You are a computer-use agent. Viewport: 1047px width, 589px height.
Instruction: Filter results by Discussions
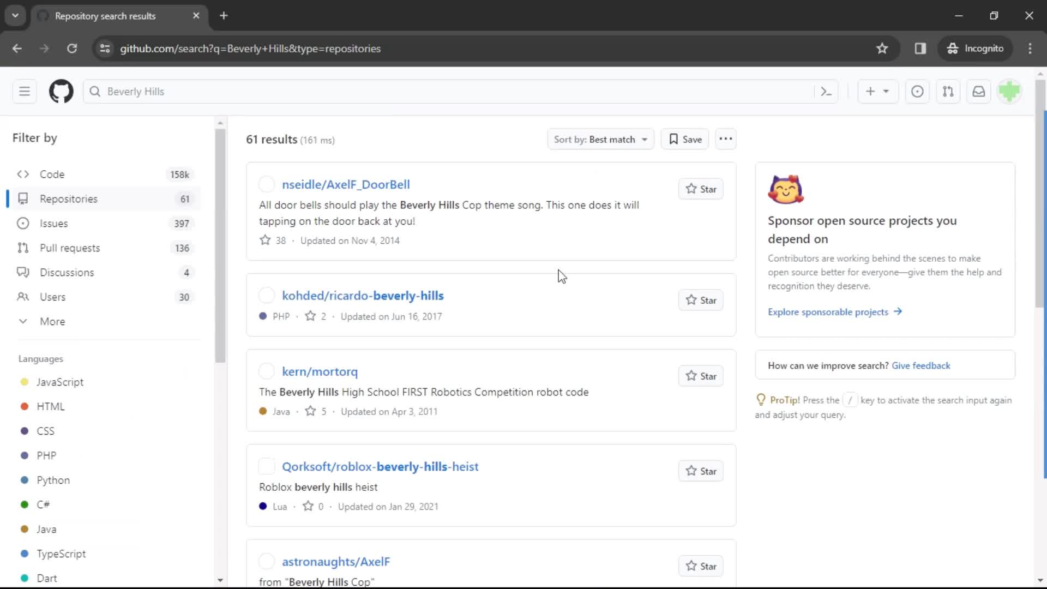pyautogui.click(x=104, y=272)
